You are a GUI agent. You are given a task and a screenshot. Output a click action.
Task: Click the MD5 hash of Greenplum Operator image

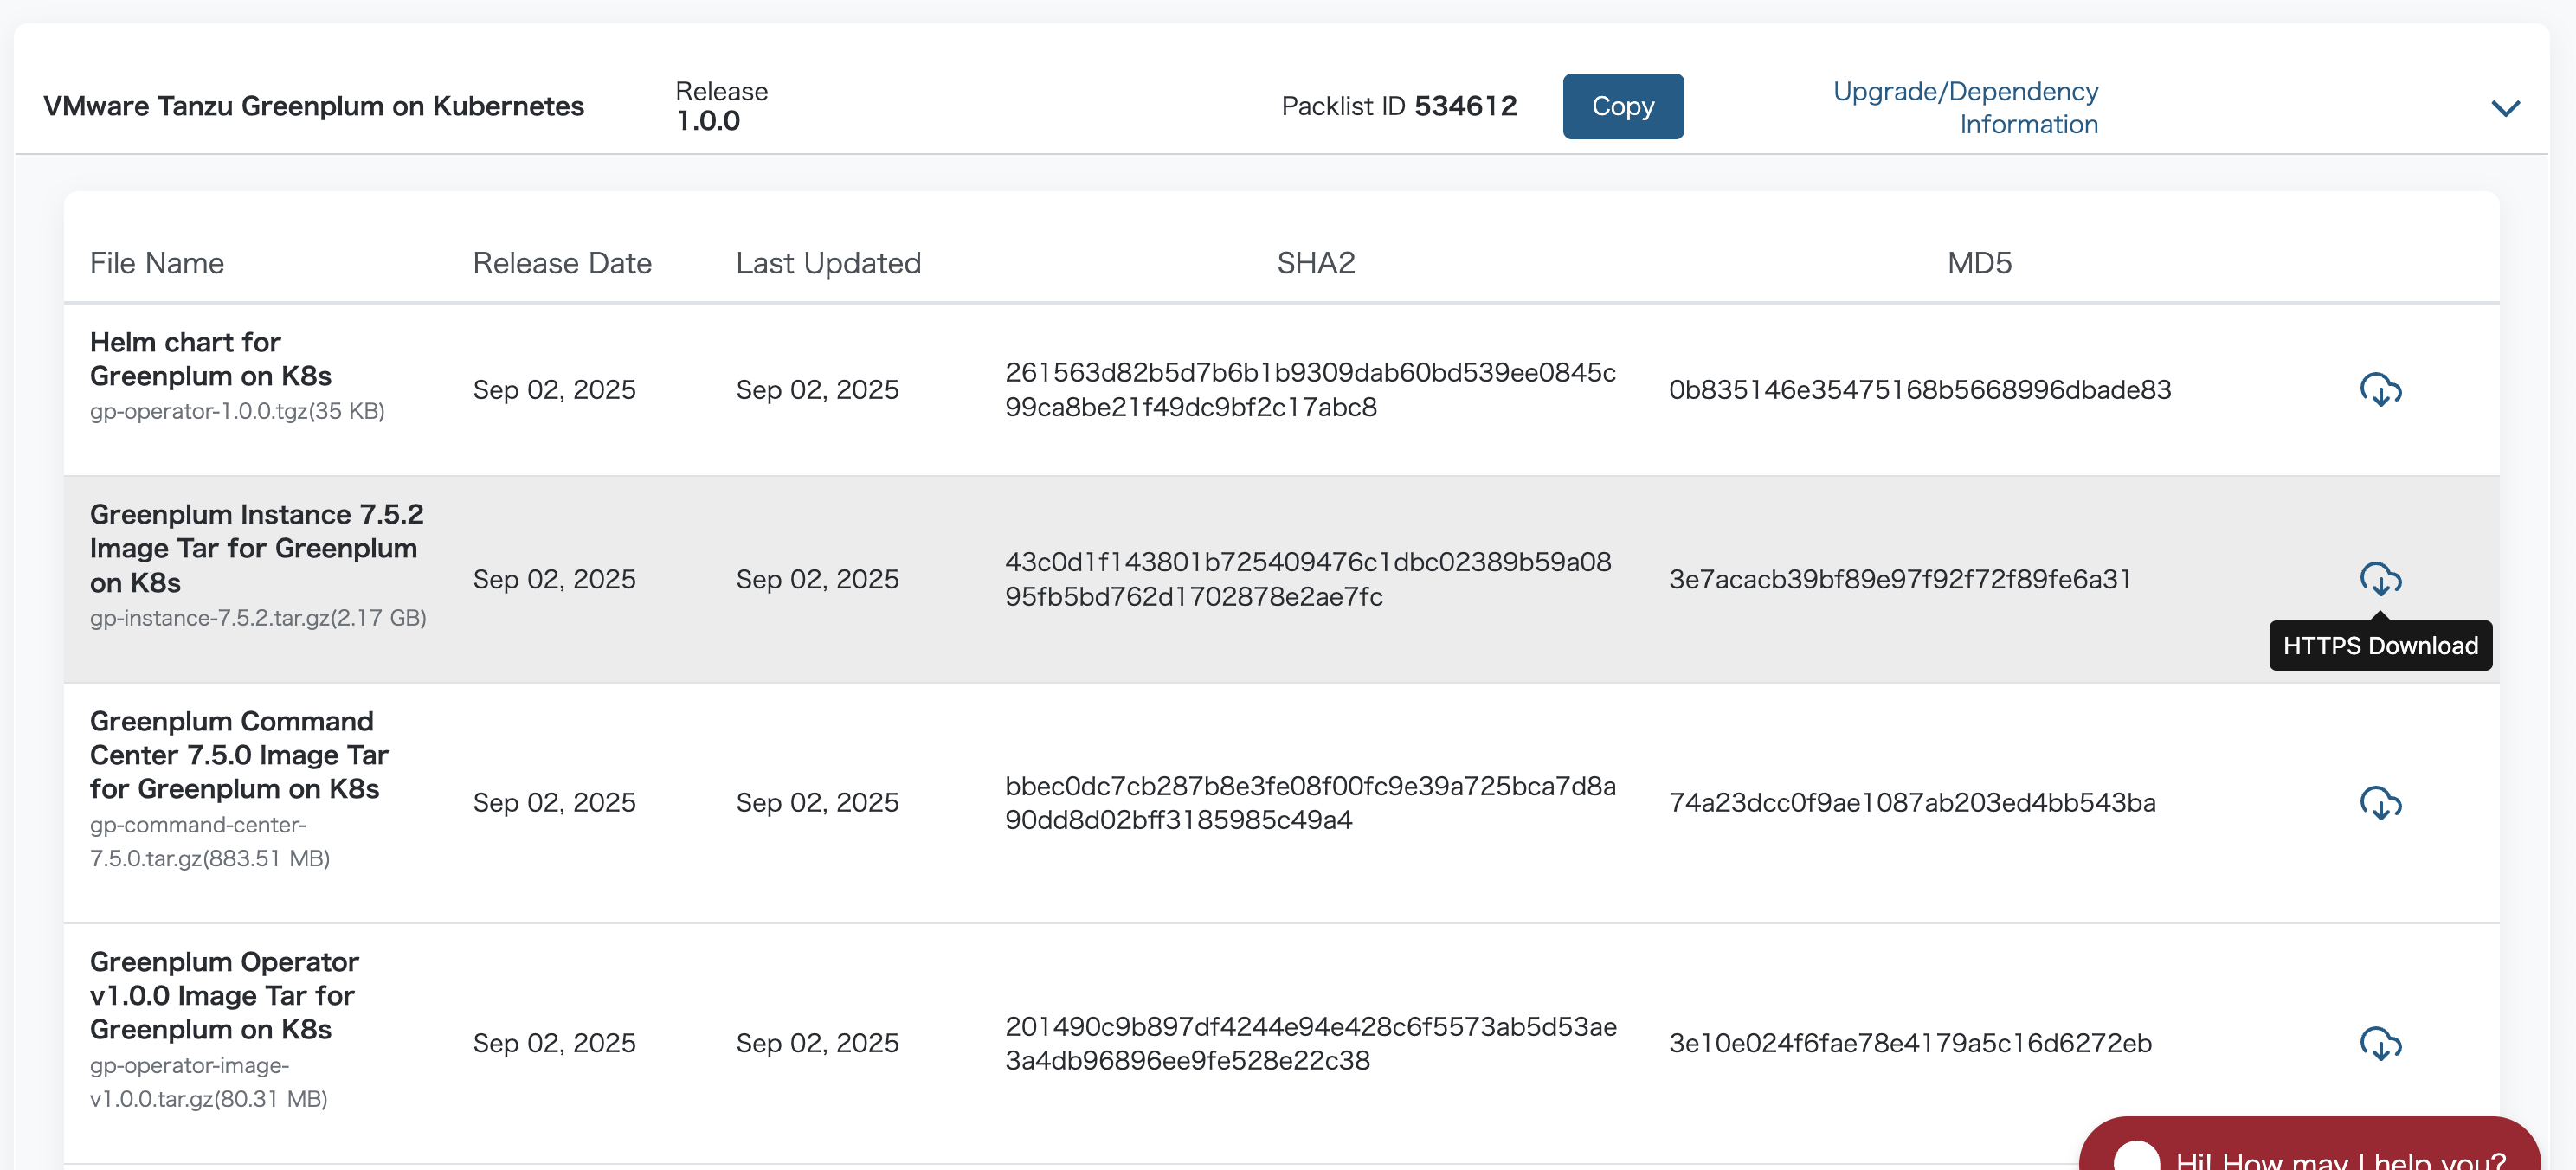[x=1910, y=1043]
